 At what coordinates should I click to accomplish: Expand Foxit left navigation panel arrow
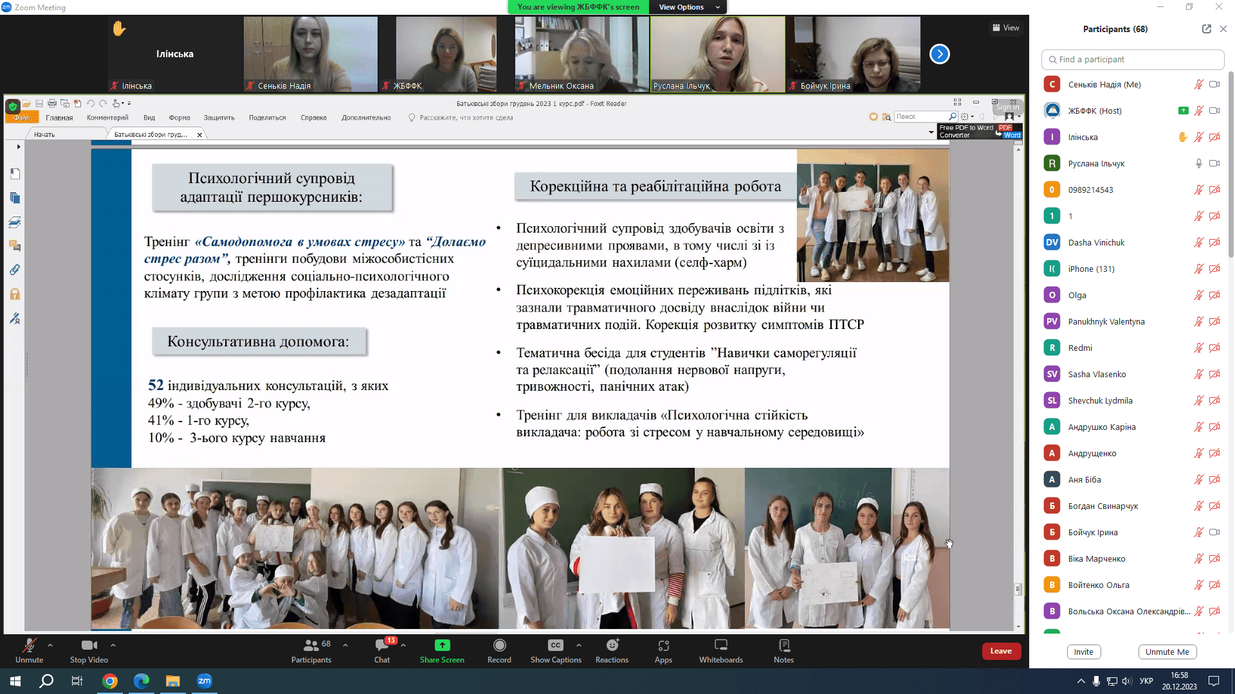tap(19, 147)
